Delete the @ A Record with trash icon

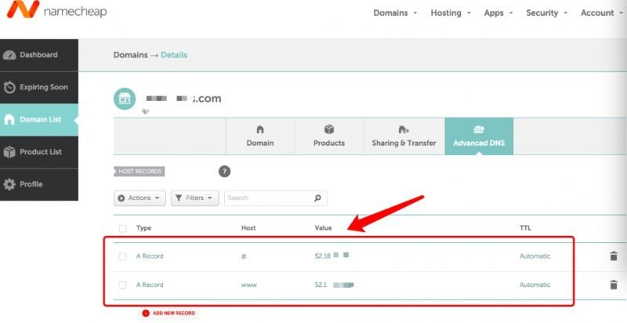point(613,256)
